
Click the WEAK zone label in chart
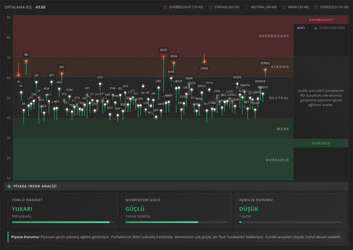pos(283,129)
